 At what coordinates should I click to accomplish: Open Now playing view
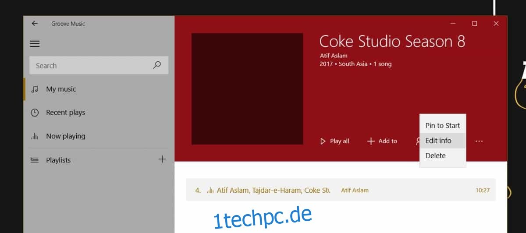(x=99, y=136)
